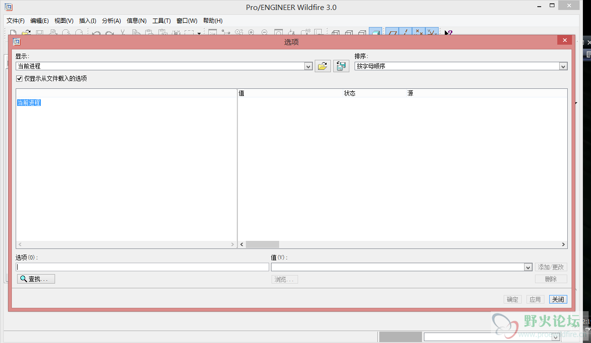Open a configuration file via folder icon
Image resolution: width=591 pixels, height=343 pixels.
[x=323, y=66]
